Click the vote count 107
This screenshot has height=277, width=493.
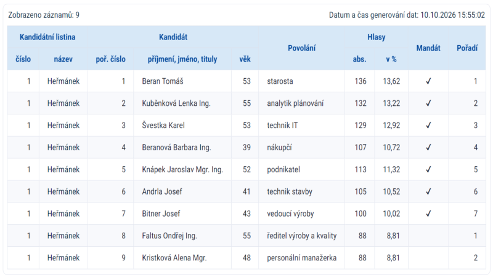361,147
